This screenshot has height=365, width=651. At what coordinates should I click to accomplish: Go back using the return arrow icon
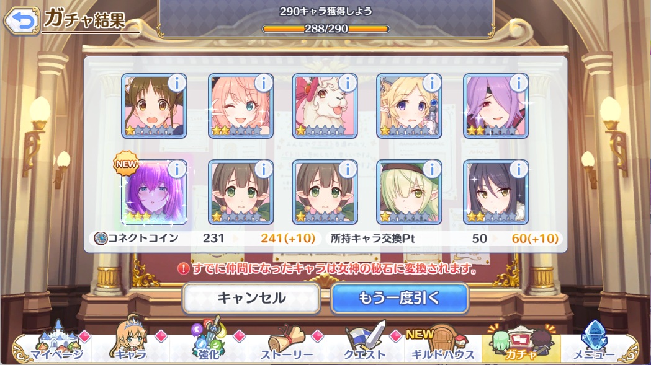click(x=22, y=20)
